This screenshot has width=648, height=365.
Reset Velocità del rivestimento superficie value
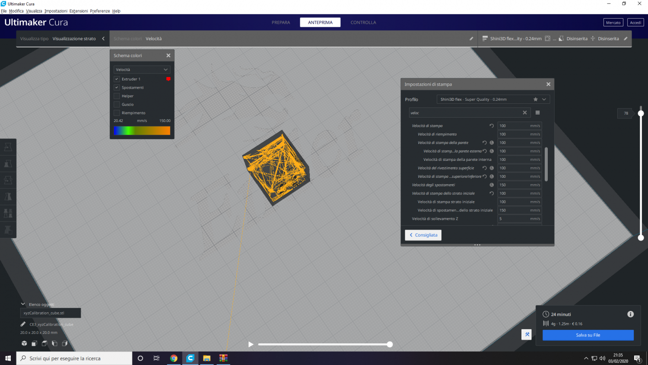pyautogui.click(x=485, y=168)
